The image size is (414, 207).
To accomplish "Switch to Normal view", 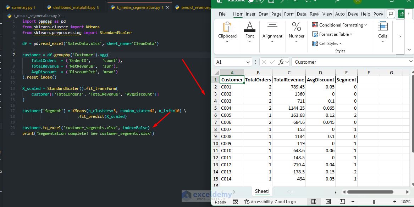I will 314,201.
